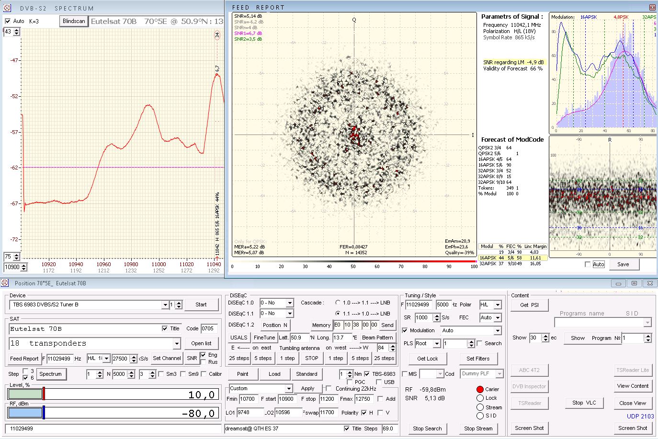
Task: Click the Lock status indicator circle
Action: pos(480,398)
